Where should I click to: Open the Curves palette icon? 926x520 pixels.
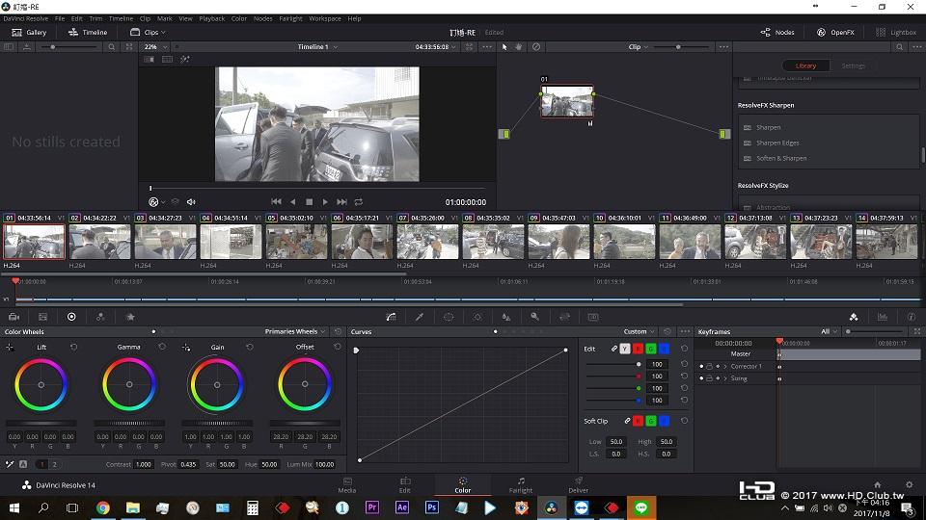click(x=391, y=317)
